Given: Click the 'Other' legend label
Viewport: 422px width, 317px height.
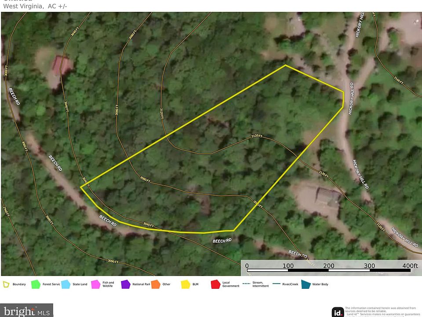Looking at the screenshot, I should point(166,284).
